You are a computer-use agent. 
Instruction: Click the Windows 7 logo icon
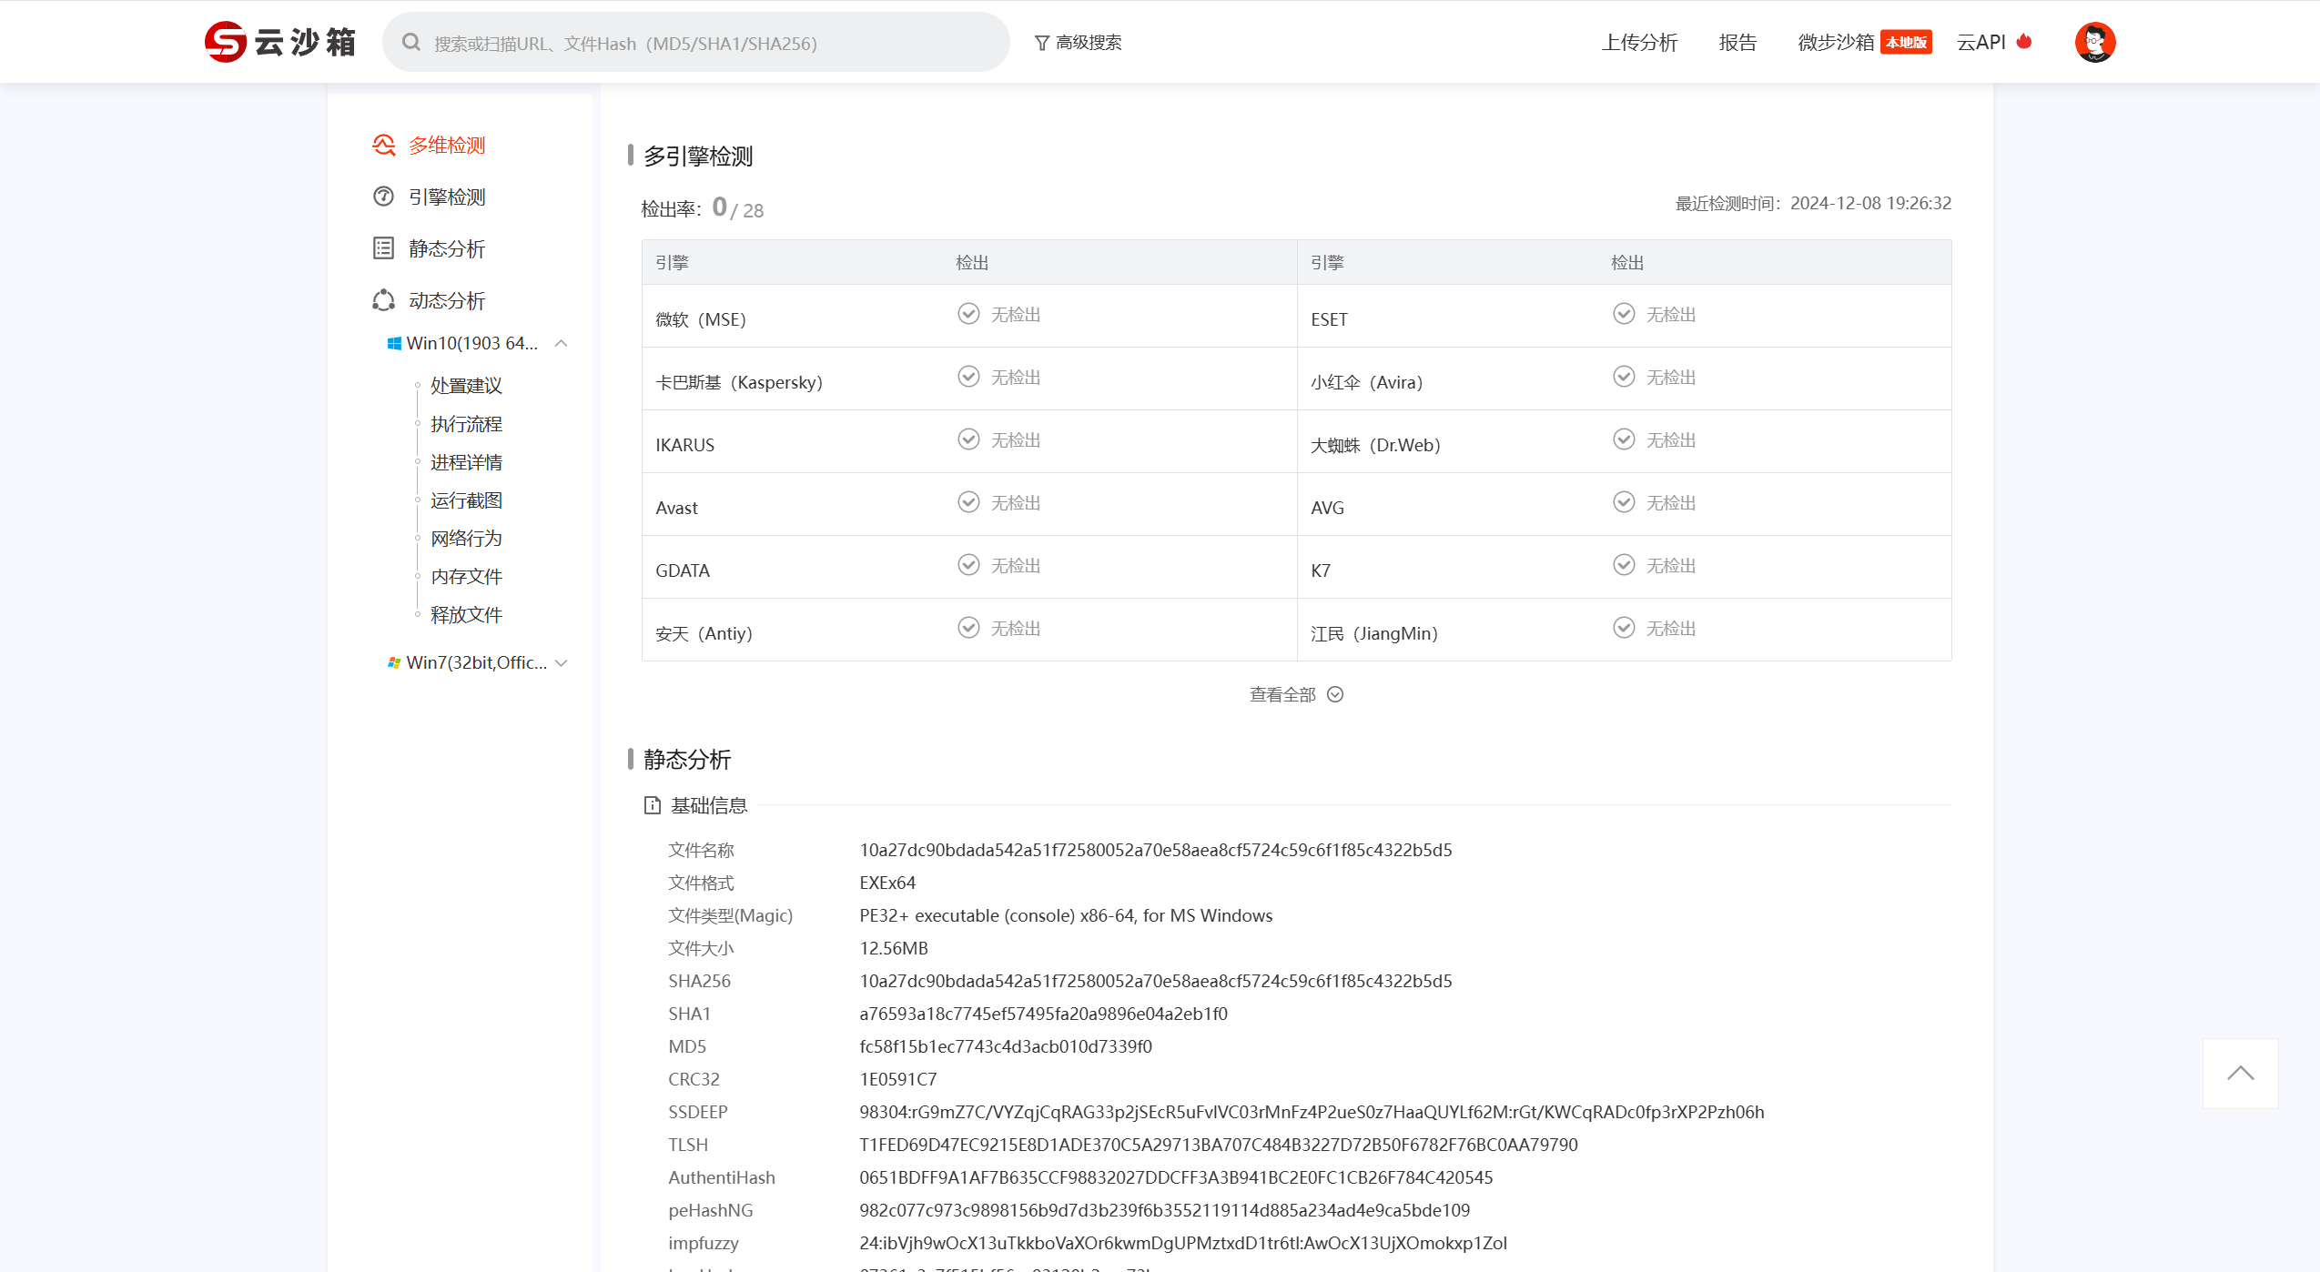[x=394, y=663]
